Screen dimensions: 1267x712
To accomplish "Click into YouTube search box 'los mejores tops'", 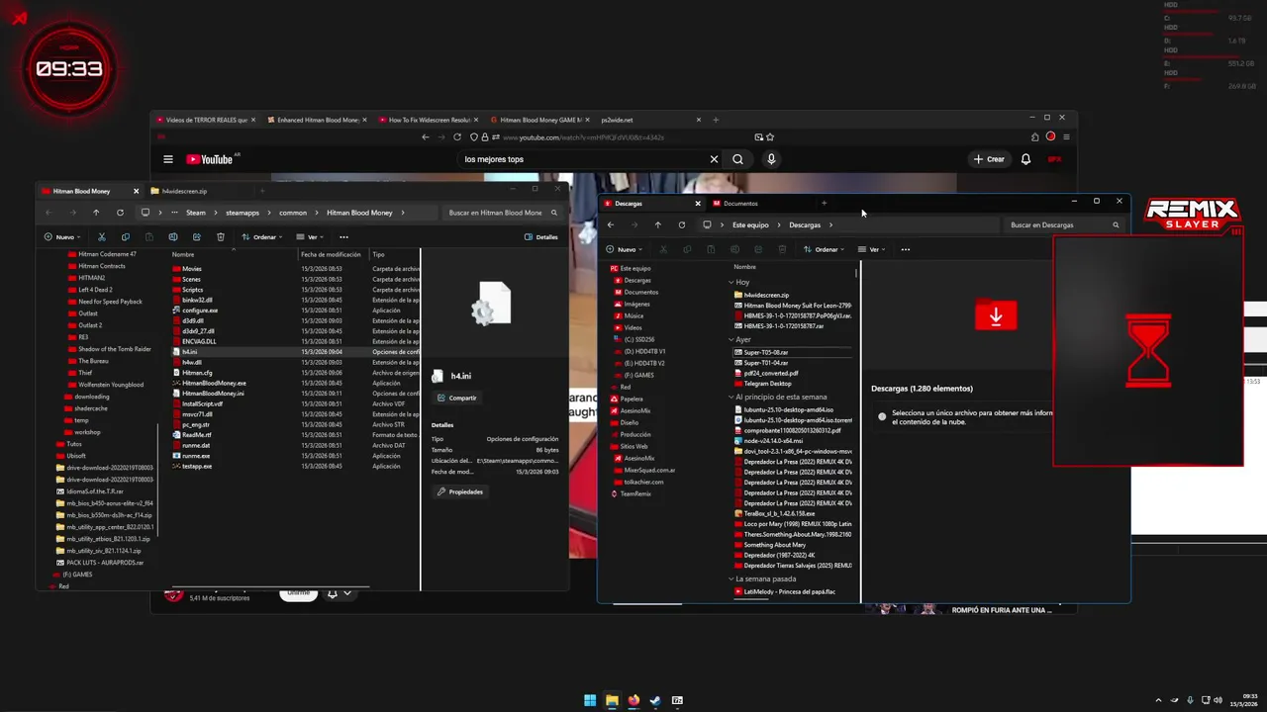I will (584, 159).
